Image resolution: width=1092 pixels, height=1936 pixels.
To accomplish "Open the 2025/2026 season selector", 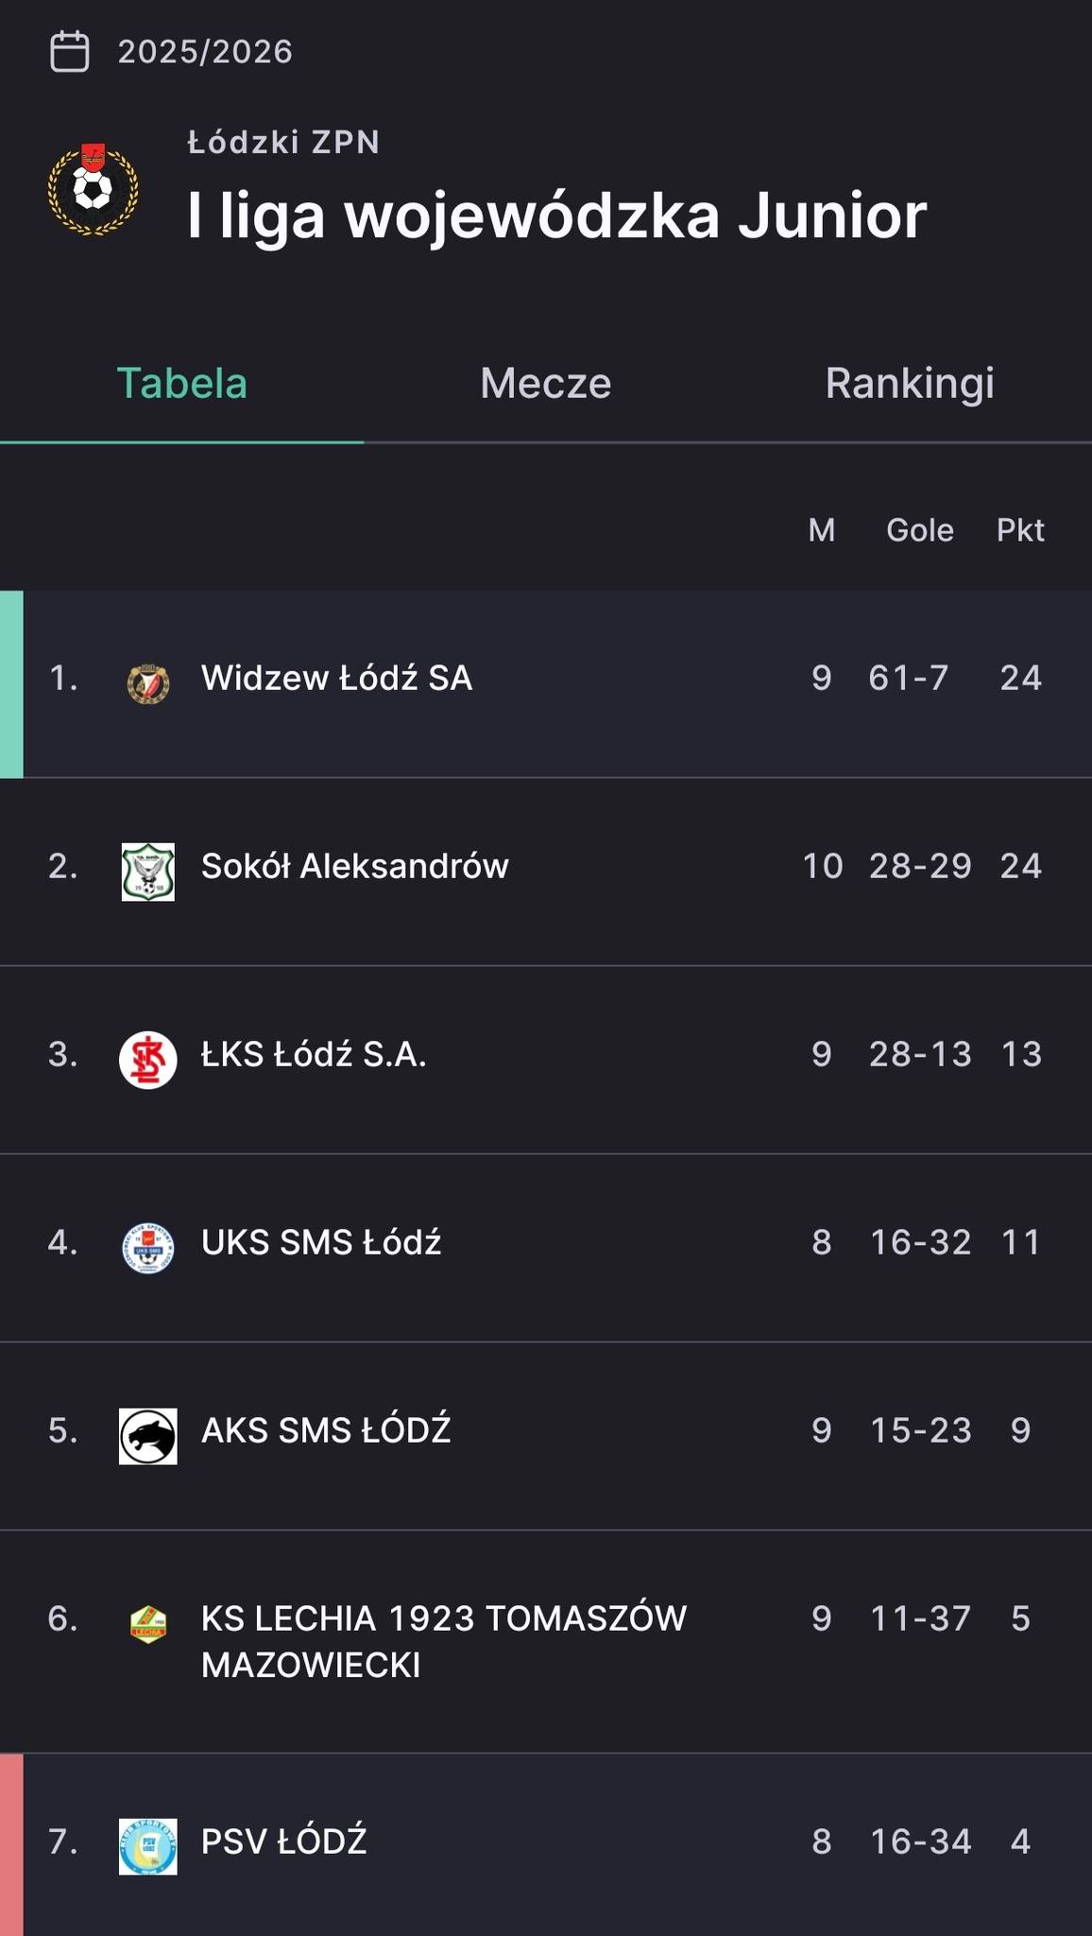I will [205, 51].
